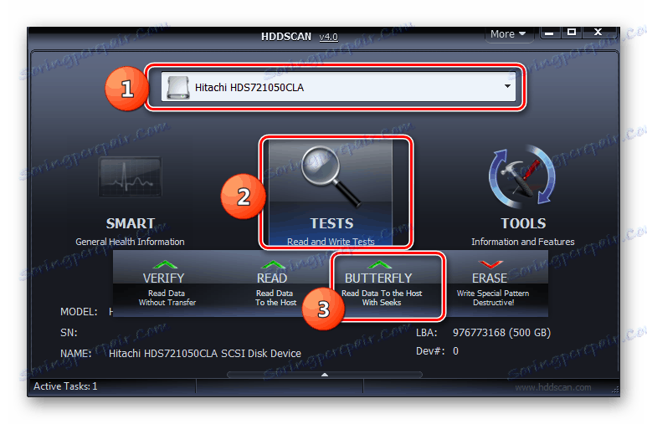Click the green arrow above READ
The height and width of the screenshot is (424, 647).
(273, 265)
